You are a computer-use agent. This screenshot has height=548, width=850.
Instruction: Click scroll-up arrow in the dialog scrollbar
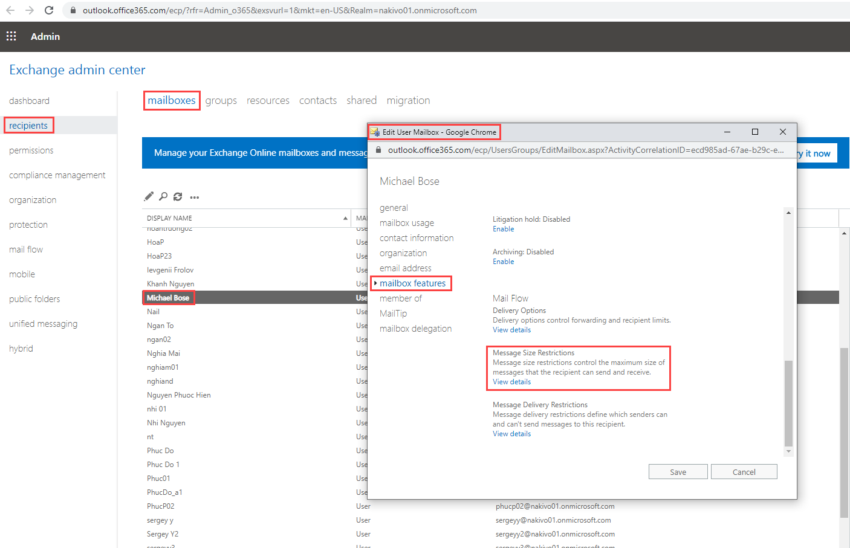tap(788, 213)
